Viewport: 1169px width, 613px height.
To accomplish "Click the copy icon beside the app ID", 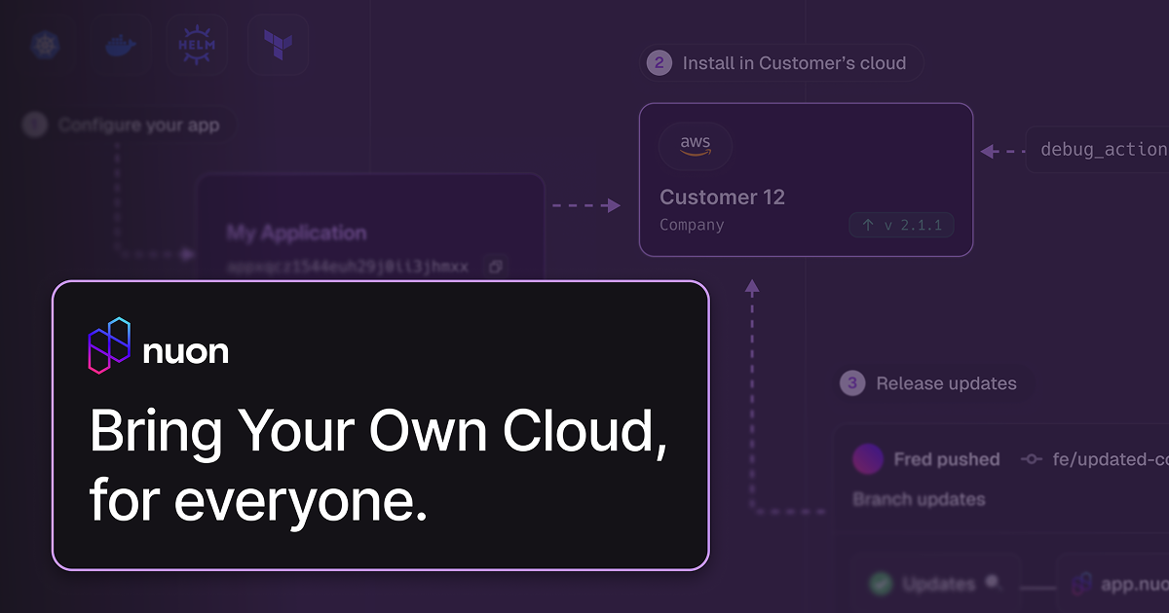I will [x=495, y=266].
